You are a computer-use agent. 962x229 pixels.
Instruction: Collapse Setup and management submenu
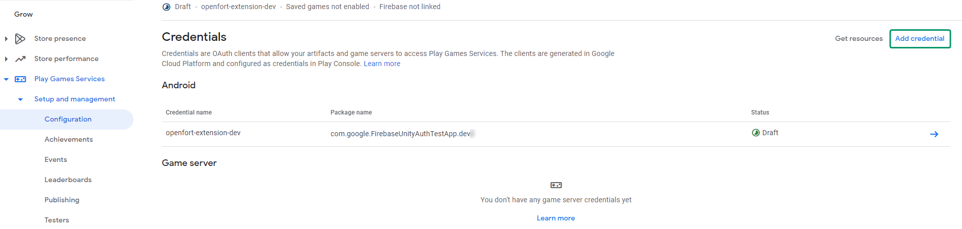point(20,99)
